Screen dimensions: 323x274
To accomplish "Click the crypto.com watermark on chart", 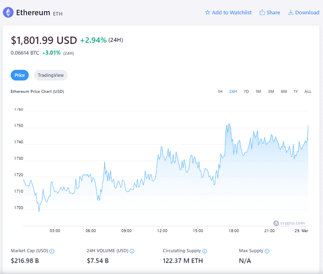I will tap(289, 223).
